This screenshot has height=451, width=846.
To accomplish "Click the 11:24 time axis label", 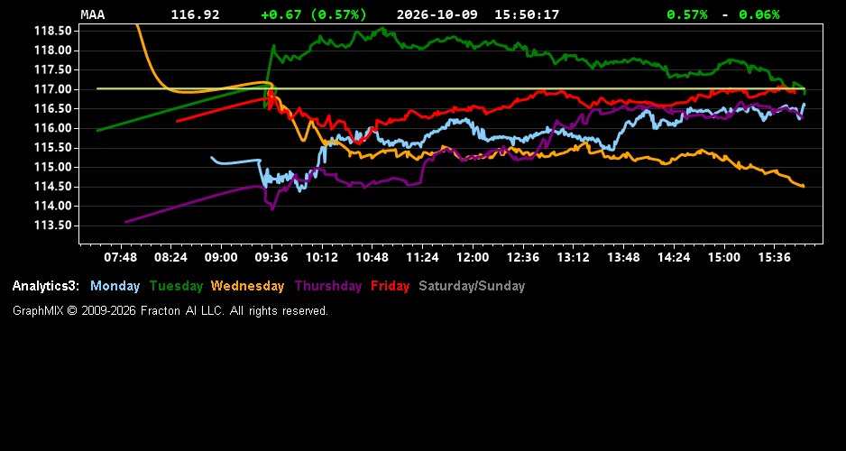I will pos(422,257).
